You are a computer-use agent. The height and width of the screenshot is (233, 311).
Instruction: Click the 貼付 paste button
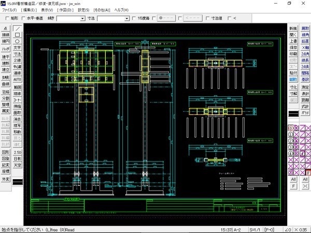[293, 73]
